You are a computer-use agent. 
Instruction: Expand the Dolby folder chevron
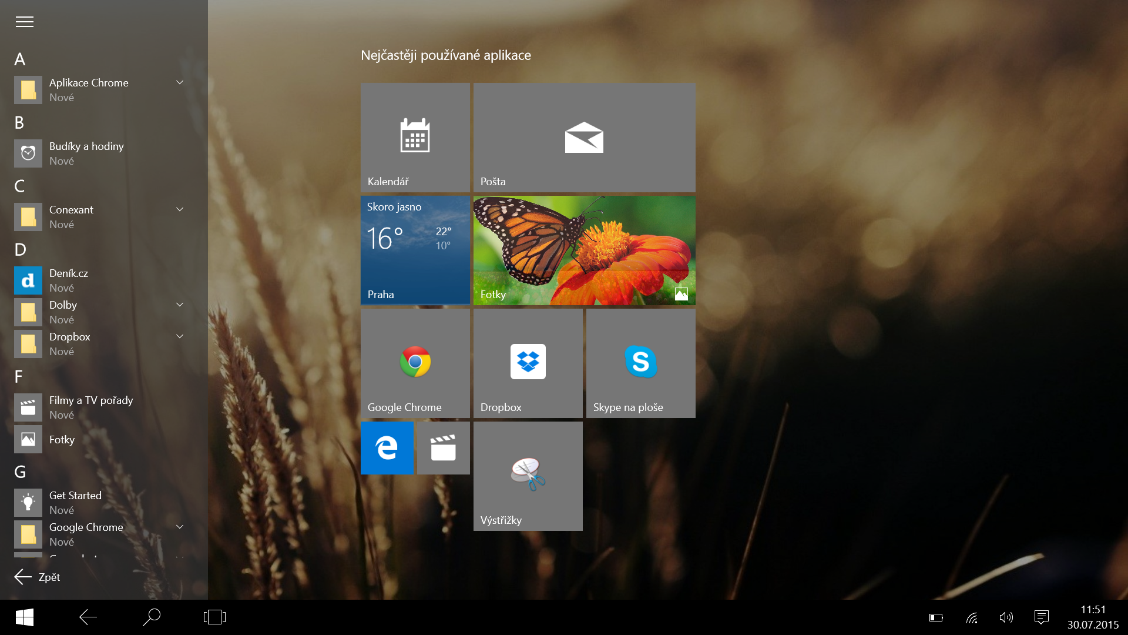180,305
